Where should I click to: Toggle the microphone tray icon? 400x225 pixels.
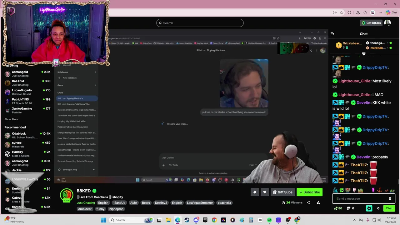coord(368,220)
